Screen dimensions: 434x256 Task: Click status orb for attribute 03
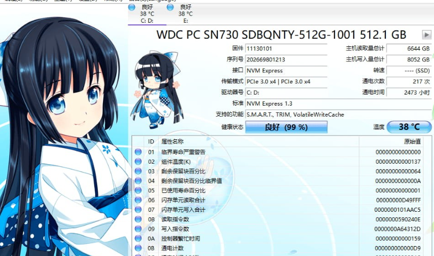tap(138, 171)
